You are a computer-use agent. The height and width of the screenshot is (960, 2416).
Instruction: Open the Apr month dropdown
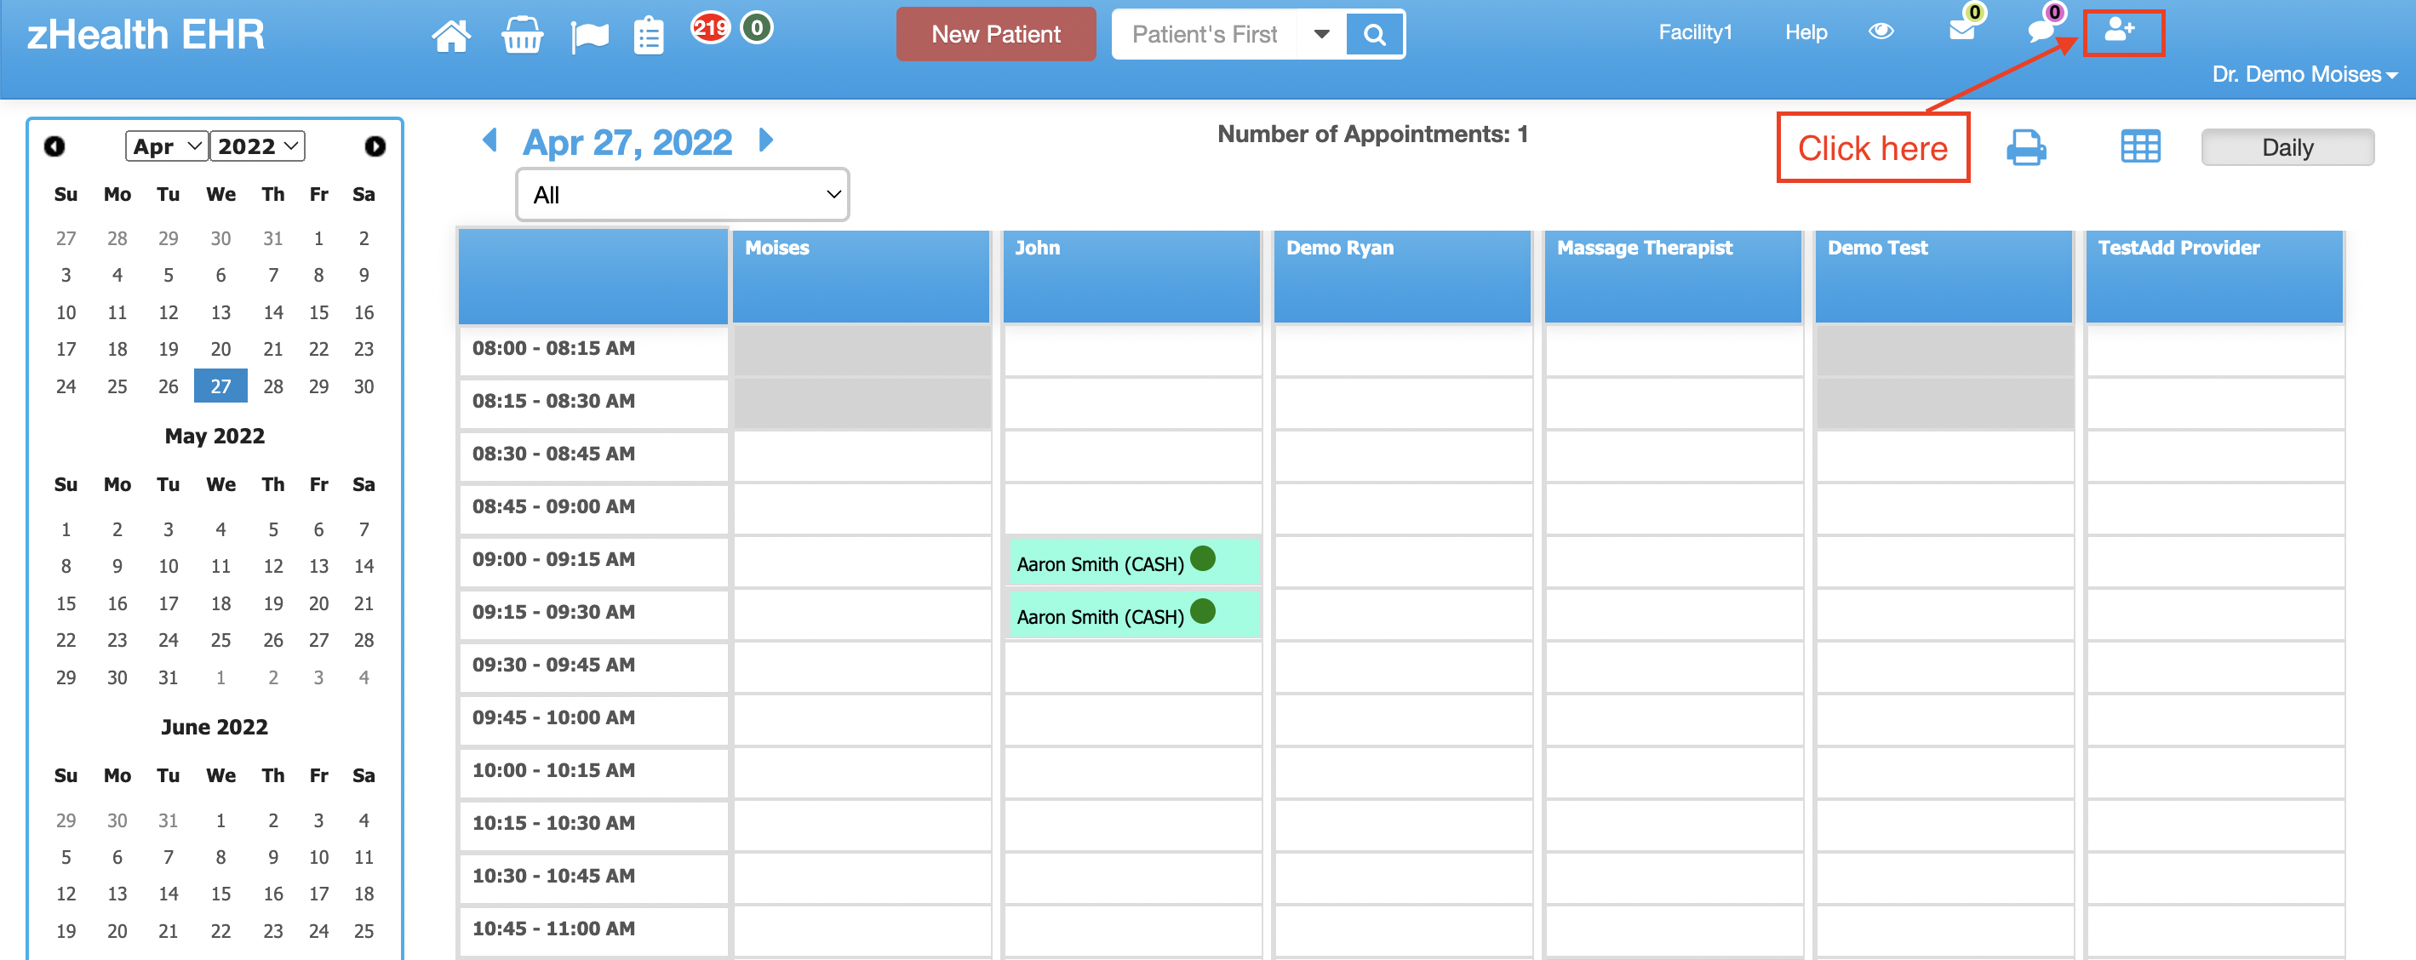click(x=167, y=146)
